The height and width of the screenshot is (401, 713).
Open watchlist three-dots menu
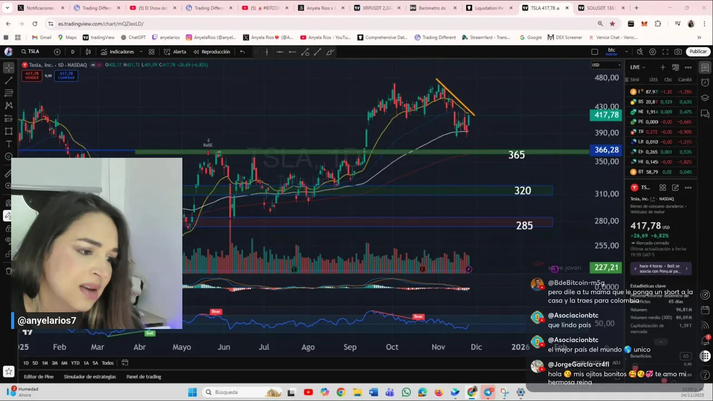point(688,67)
